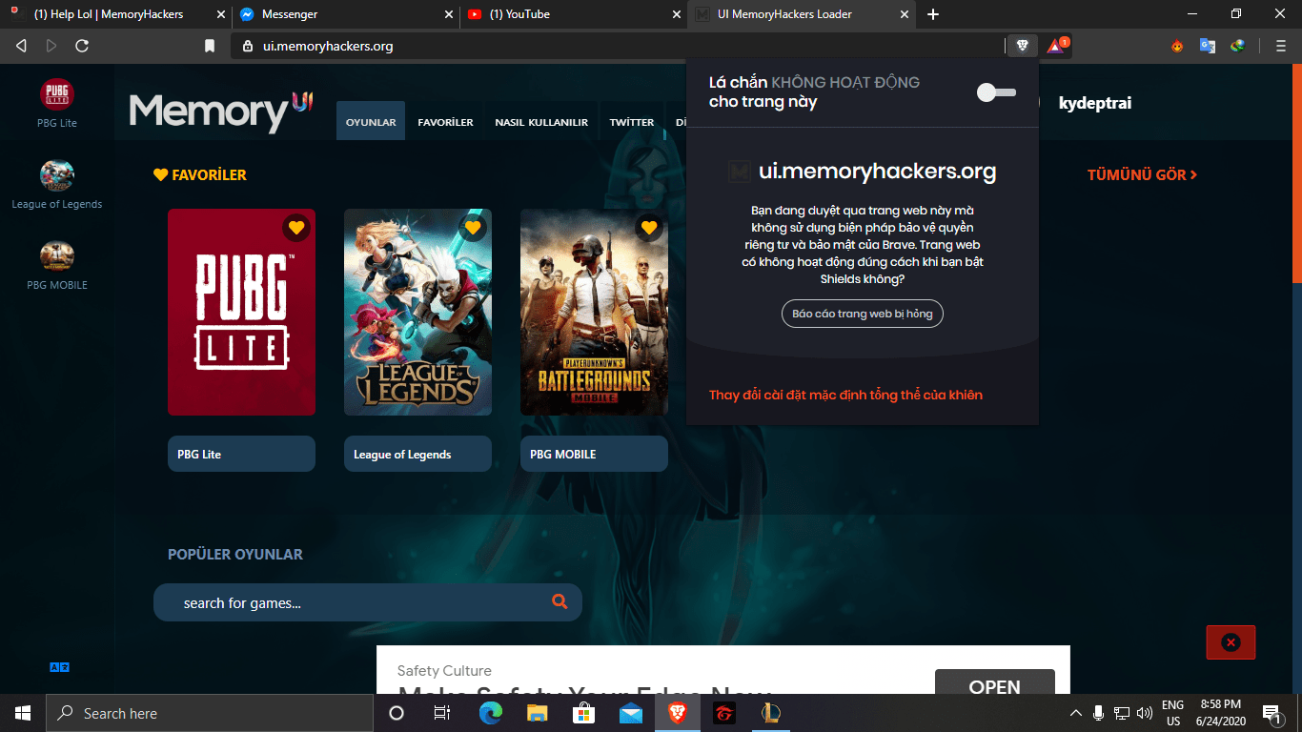Click the ENG US language indicator

coord(1172,713)
